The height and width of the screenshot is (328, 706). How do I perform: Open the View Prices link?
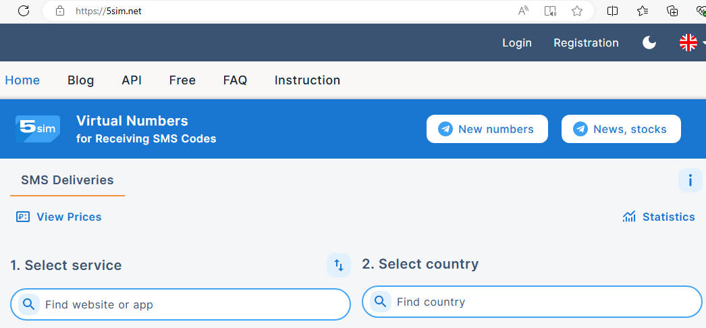pyautogui.click(x=59, y=217)
